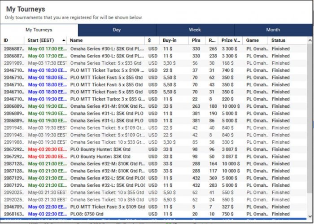The width and height of the screenshot is (314, 224).
Task: Sort by the Status column header
Action: click(287, 40)
